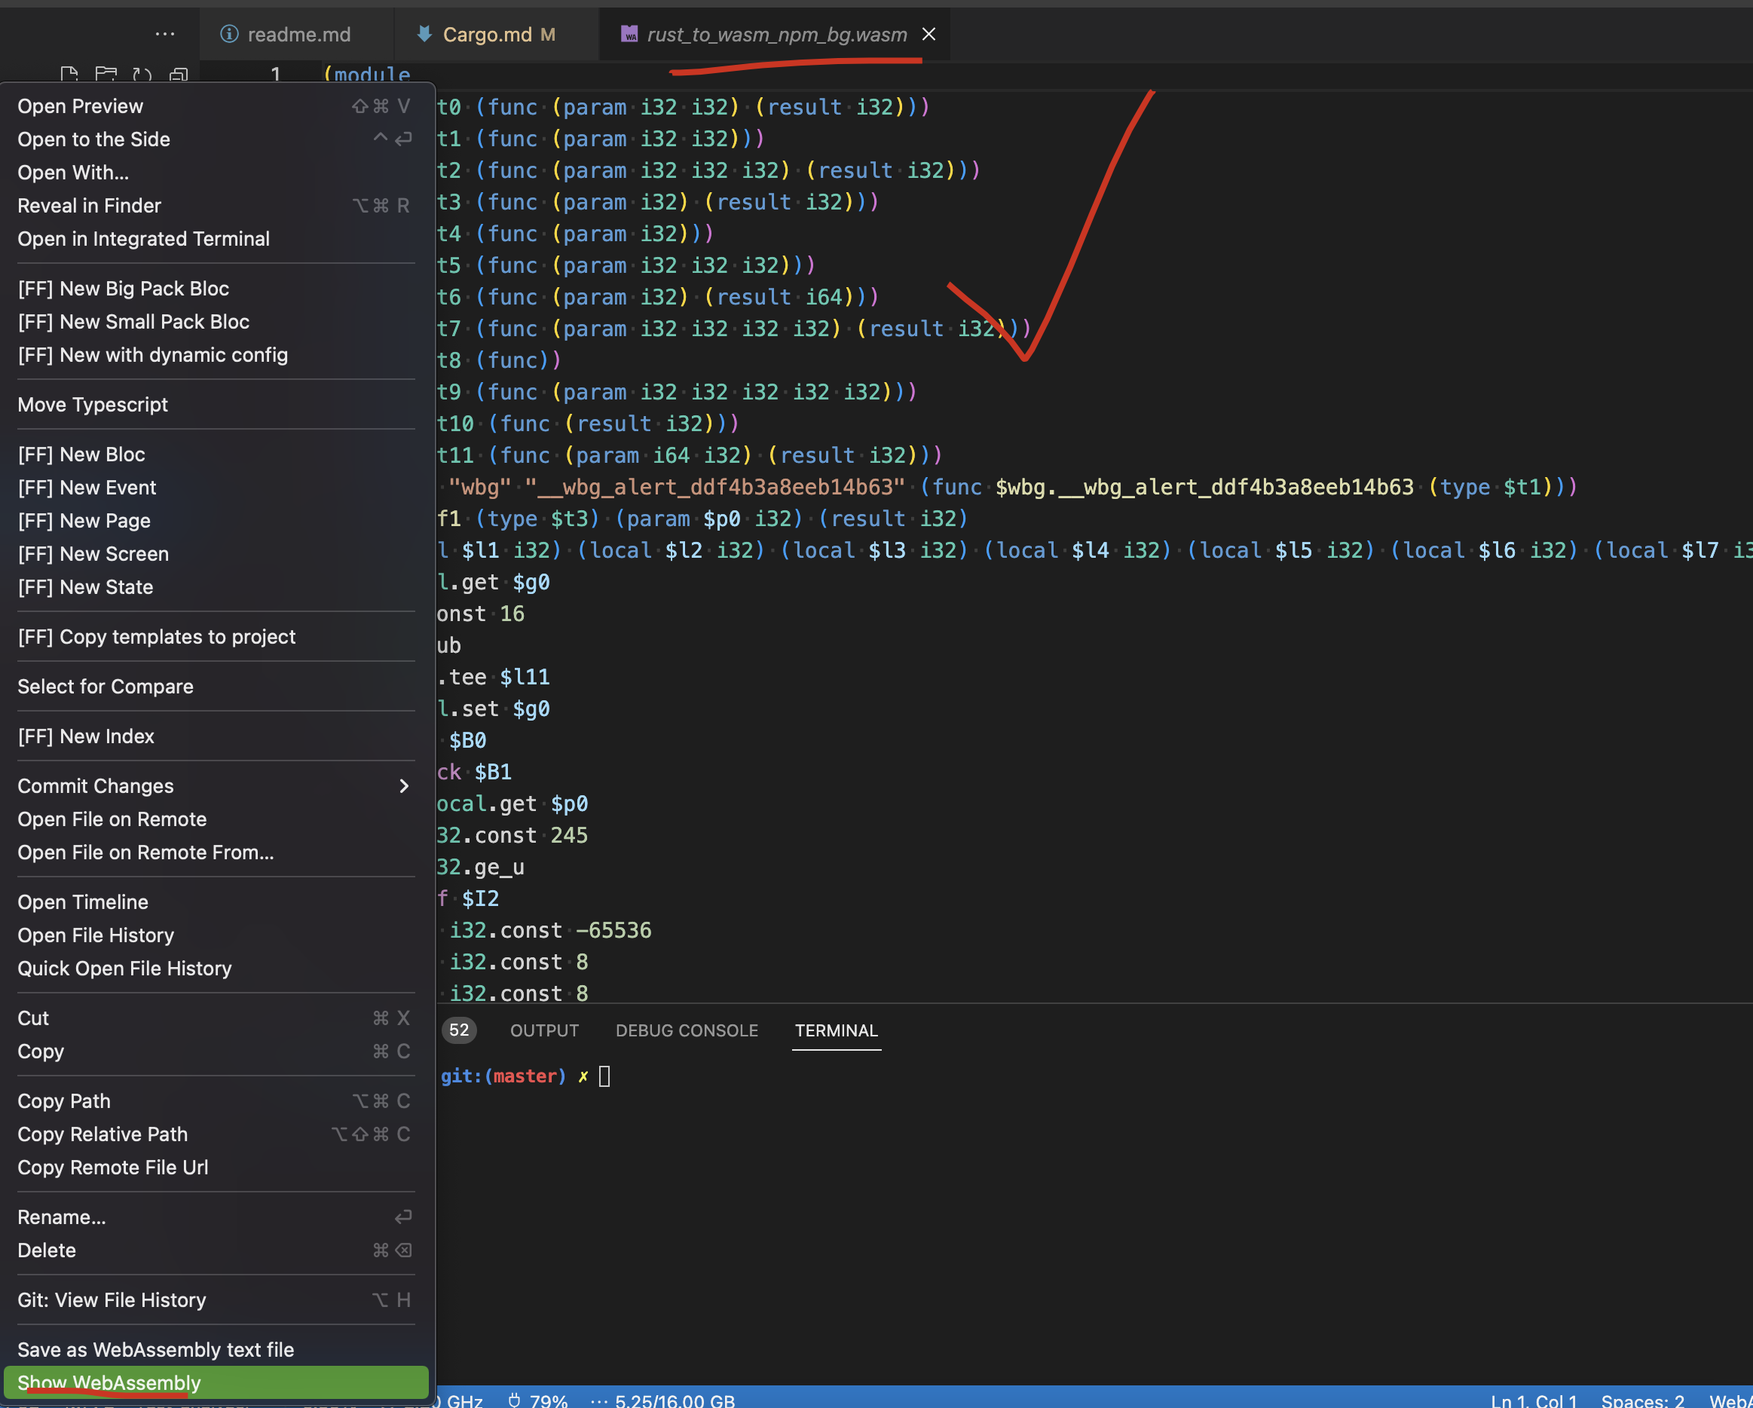The image size is (1753, 1408).
Task: Click the CPU/GHz status bar icon
Action: (x=461, y=1397)
